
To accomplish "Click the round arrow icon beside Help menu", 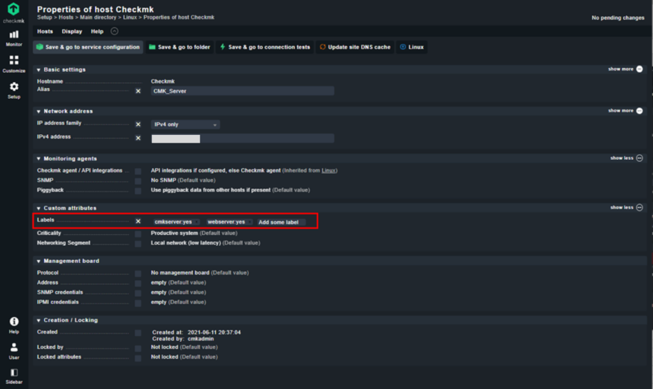I will [x=115, y=31].
